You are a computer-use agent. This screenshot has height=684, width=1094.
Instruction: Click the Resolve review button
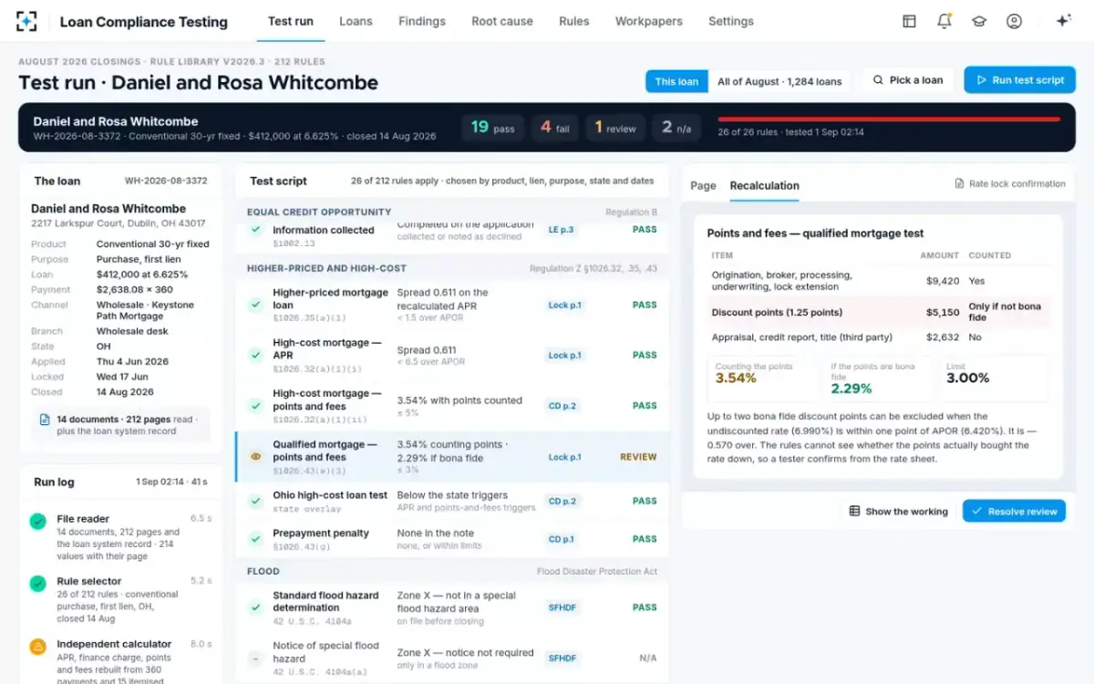coord(1014,512)
